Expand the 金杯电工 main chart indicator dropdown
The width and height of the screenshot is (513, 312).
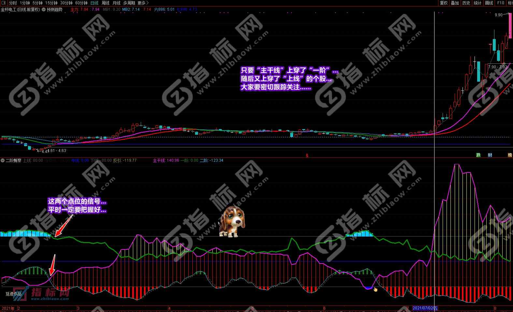pyautogui.click(x=43, y=9)
